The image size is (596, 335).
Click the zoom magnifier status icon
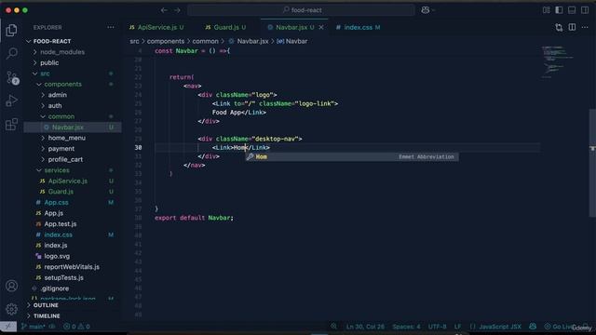coord(333,327)
